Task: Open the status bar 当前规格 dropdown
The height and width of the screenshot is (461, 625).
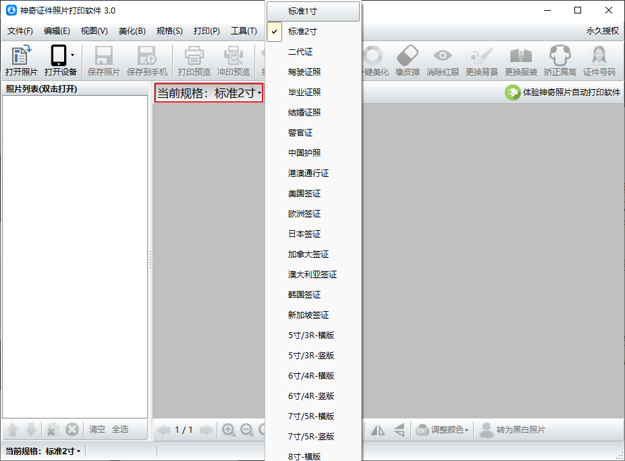Action: pyautogui.click(x=43, y=451)
